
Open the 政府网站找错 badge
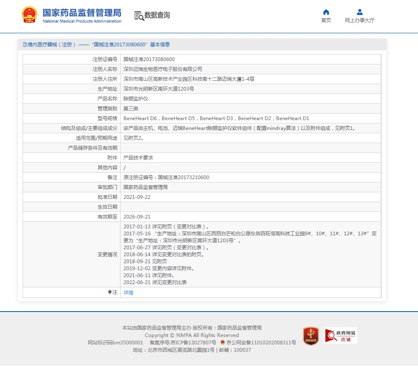(x=340, y=336)
